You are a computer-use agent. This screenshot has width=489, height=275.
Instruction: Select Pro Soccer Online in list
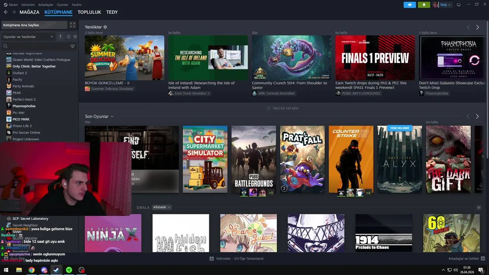coord(26,133)
